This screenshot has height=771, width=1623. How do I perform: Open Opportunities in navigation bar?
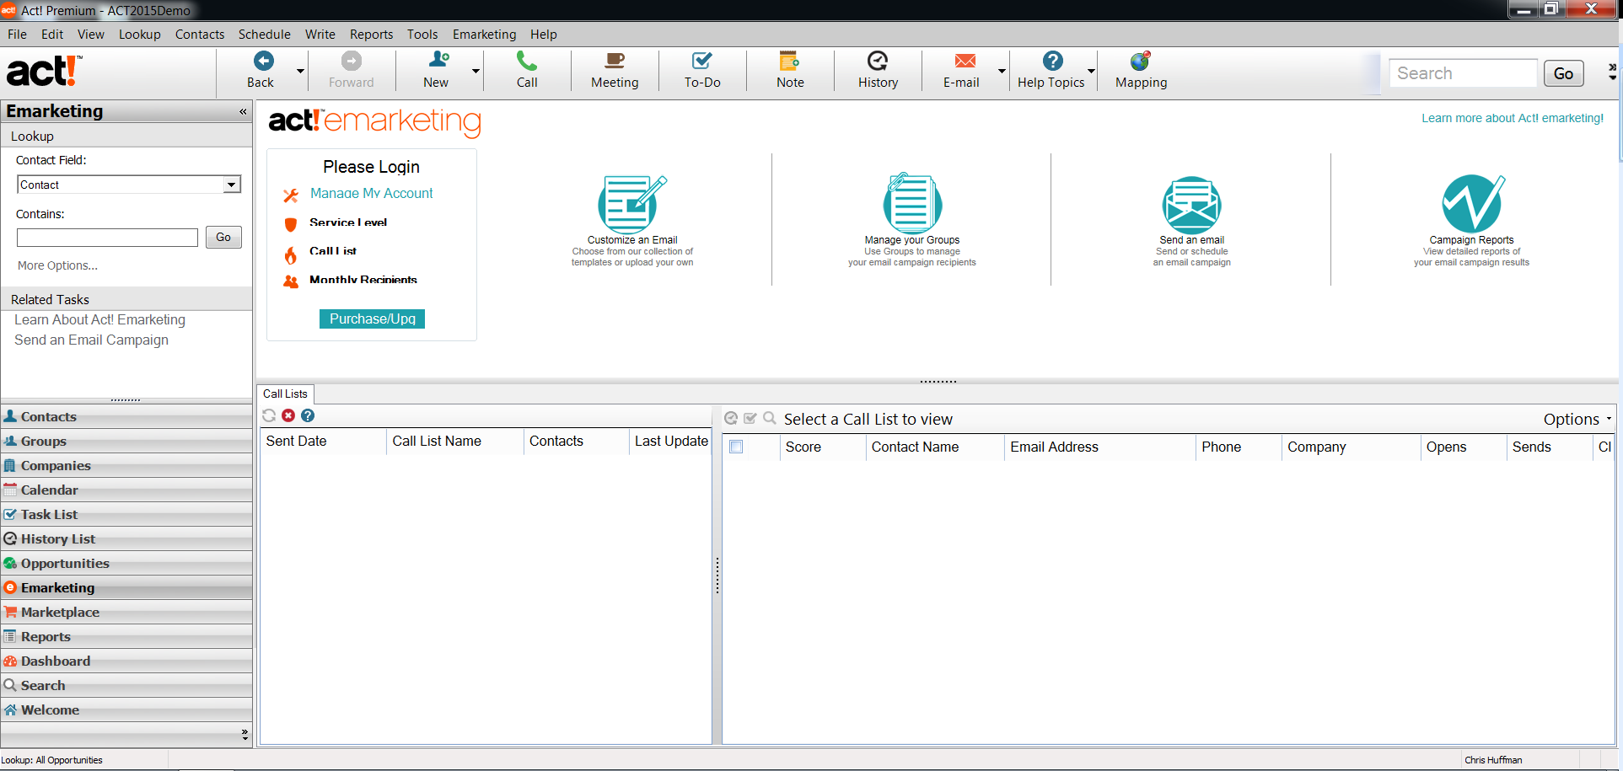click(126, 563)
